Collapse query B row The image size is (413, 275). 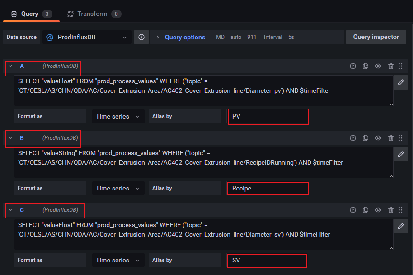click(x=10, y=138)
